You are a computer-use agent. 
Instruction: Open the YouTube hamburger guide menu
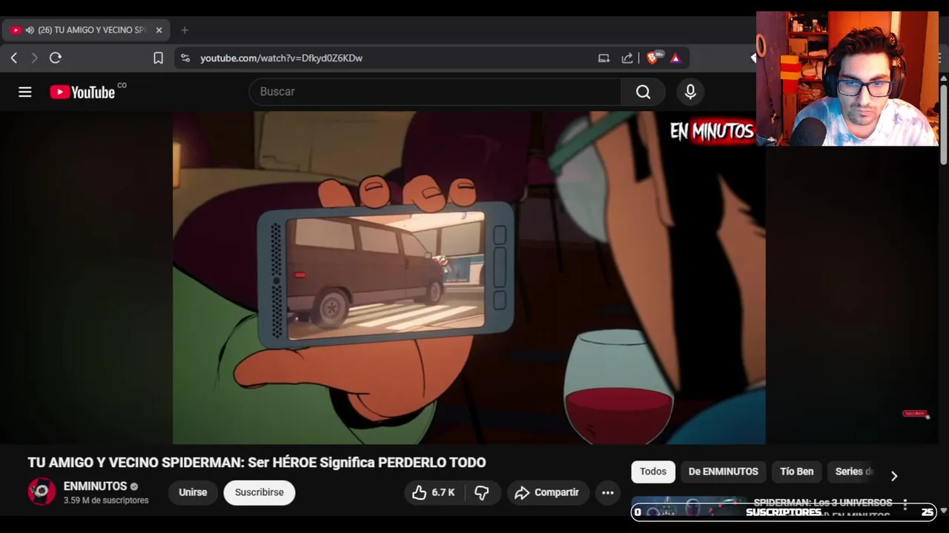tap(25, 92)
